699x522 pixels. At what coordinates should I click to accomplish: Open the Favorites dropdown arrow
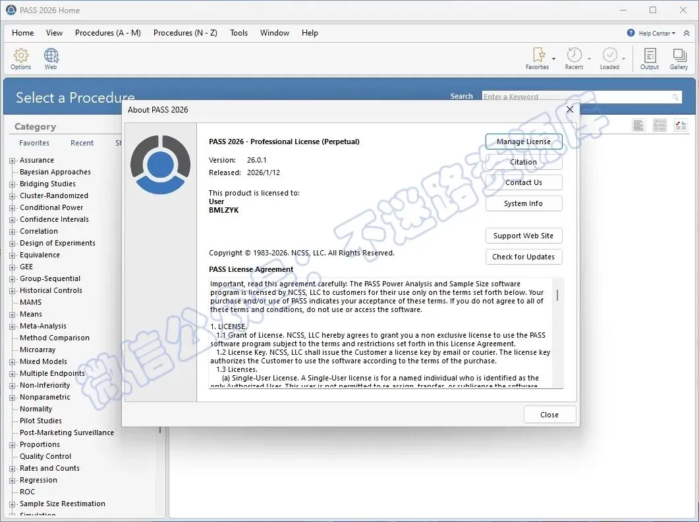click(x=553, y=59)
